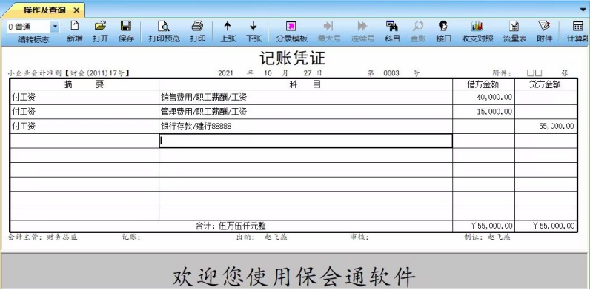Click the empty 科目 field in the fourth row
This screenshot has width=590, height=290.
(305, 141)
